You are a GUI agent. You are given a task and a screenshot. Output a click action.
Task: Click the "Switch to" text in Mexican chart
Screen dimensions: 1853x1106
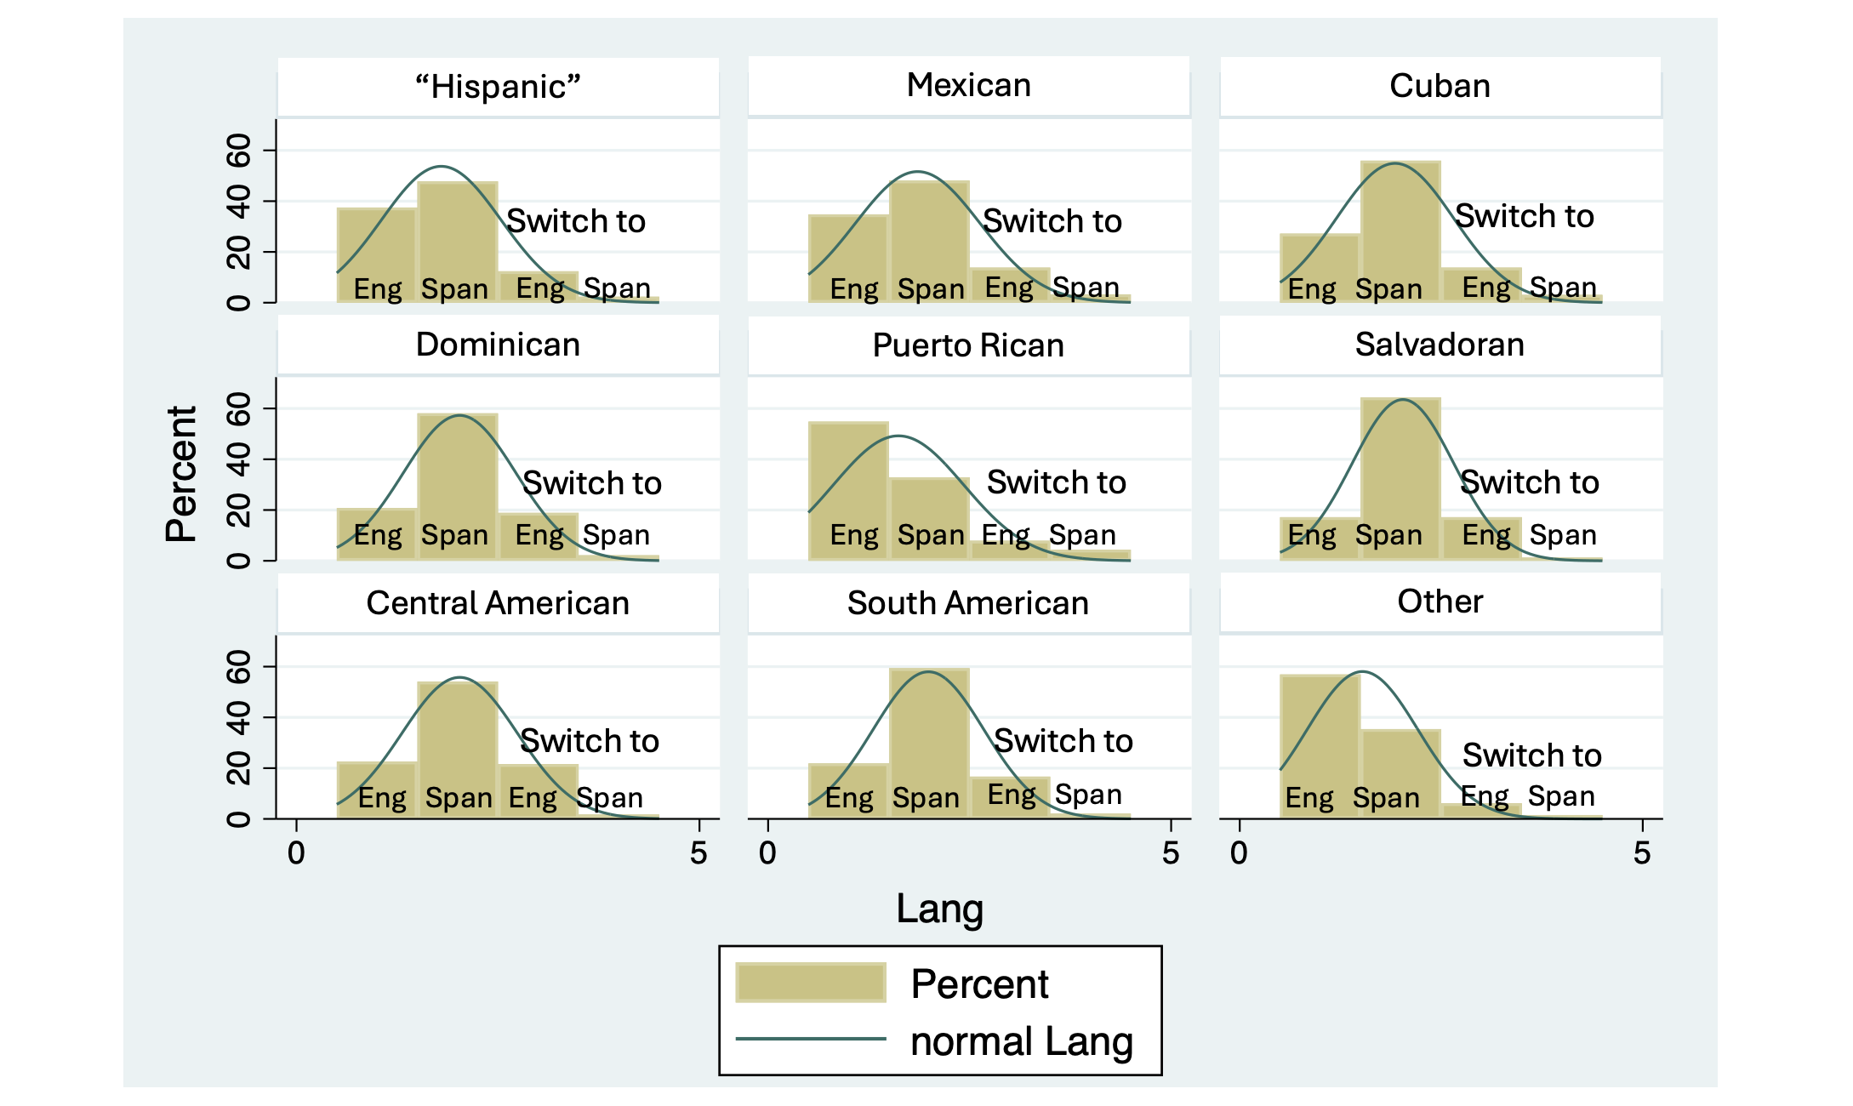click(1052, 221)
